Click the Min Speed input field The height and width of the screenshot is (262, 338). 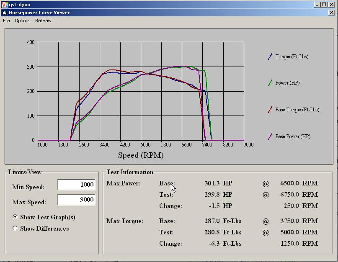point(76,185)
